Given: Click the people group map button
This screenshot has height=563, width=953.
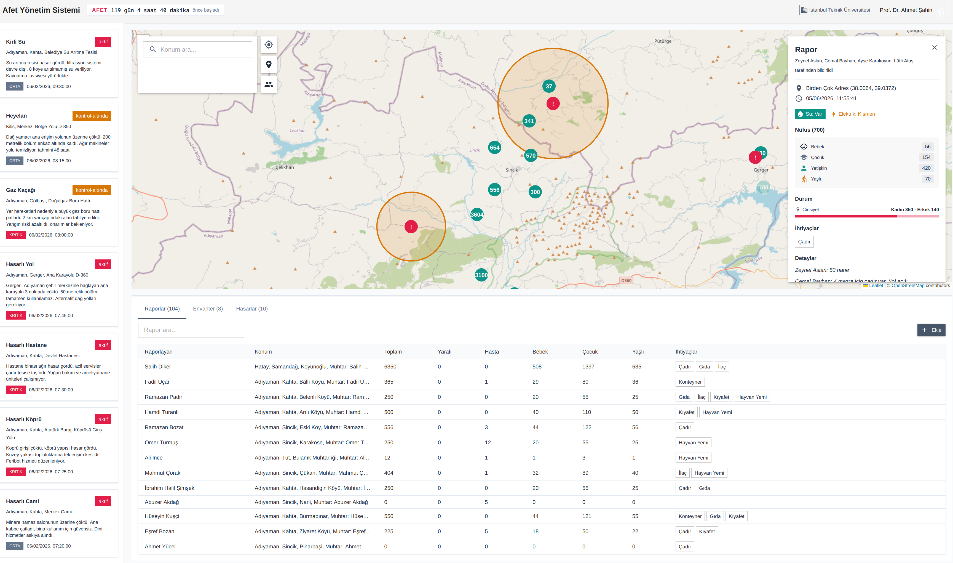Looking at the screenshot, I should click(269, 84).
